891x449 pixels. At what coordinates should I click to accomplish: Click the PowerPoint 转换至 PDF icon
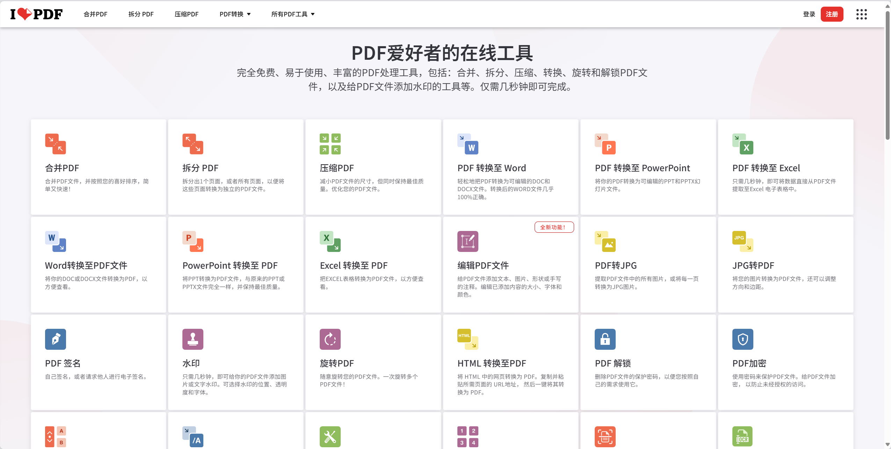pos(193,241)
